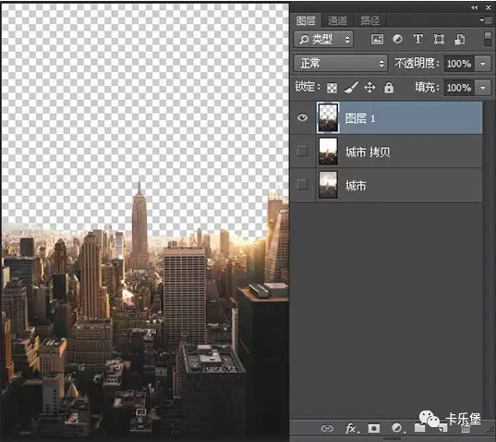This screenshot has height=442, width=496.
Task: Add layer style fx button
Action: tap(352, 428)
